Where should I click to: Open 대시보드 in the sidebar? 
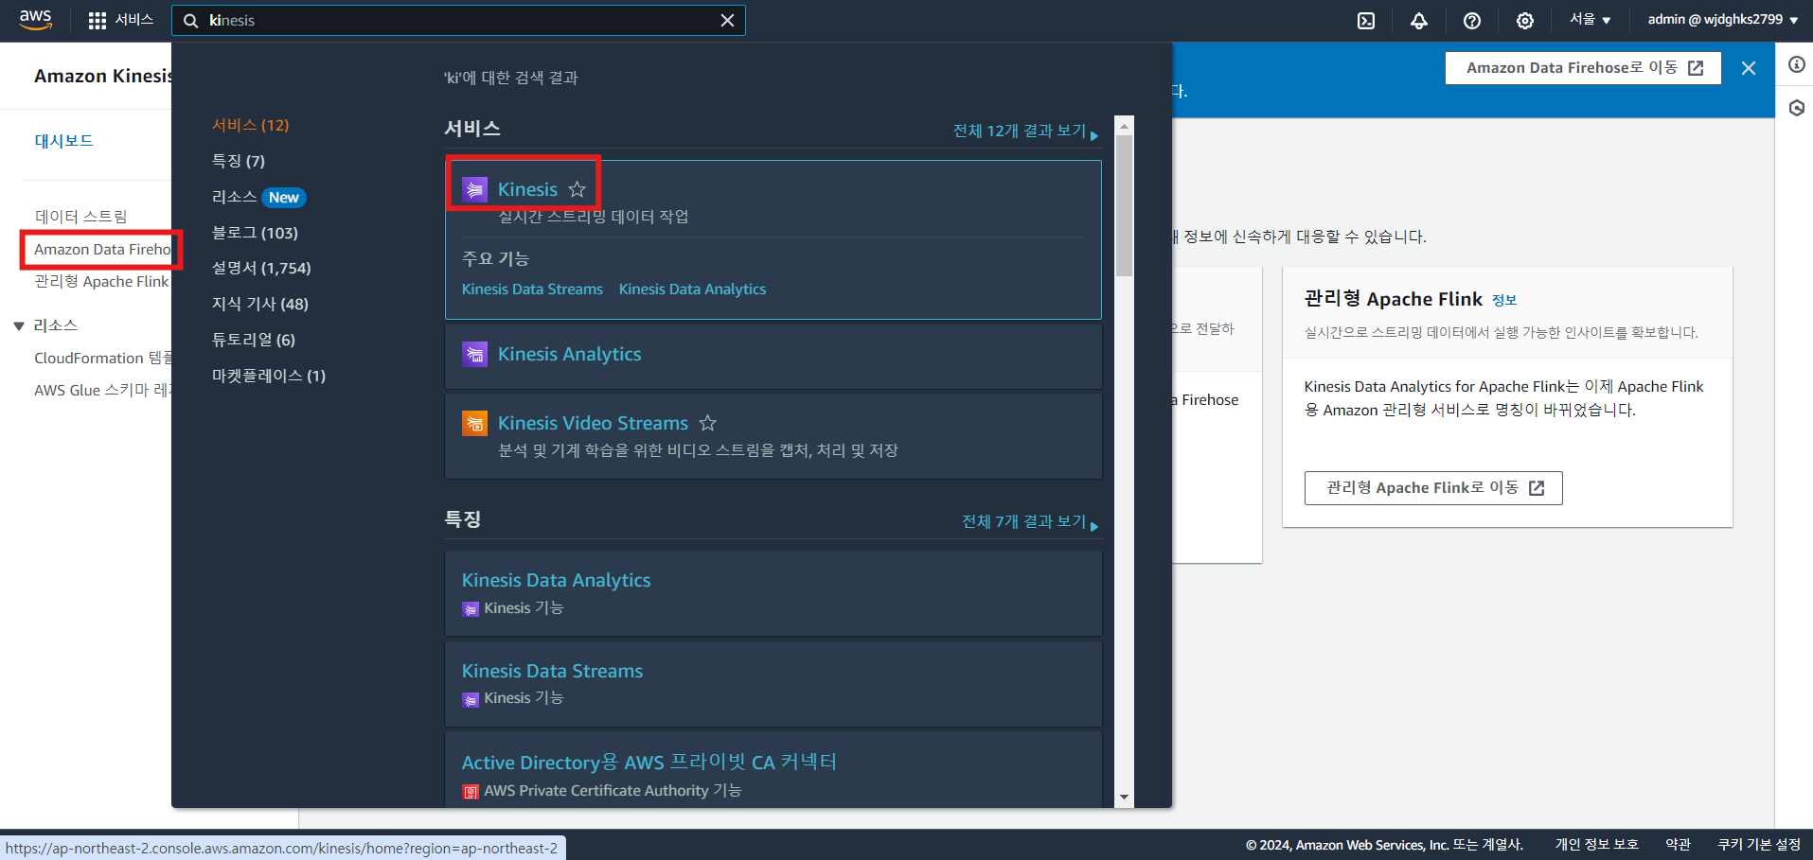click(64, 141)
